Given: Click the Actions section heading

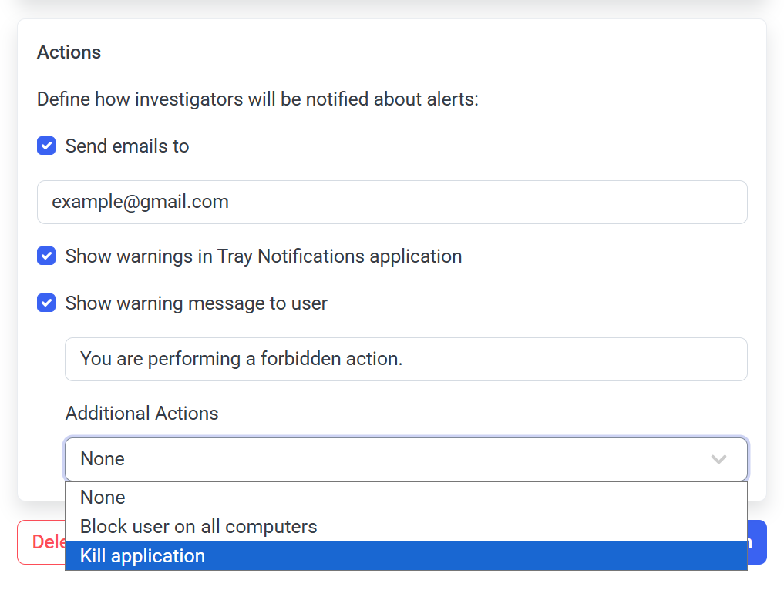Looking at the screenshot, I should tap(69, 52).
